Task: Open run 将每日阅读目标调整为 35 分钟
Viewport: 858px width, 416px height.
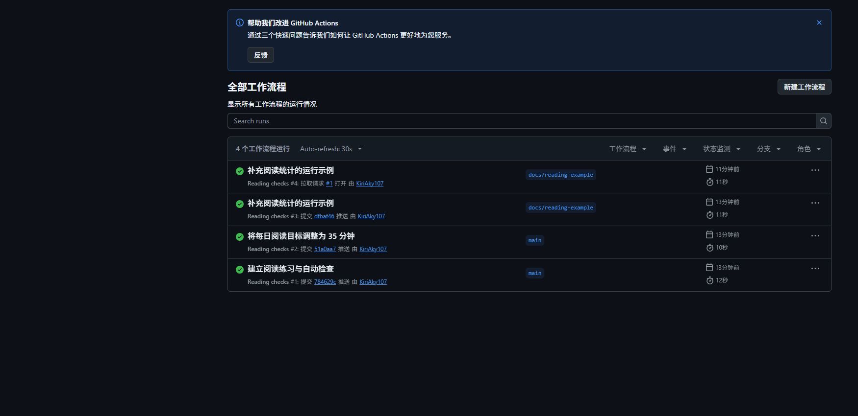Action: (301, 236)
